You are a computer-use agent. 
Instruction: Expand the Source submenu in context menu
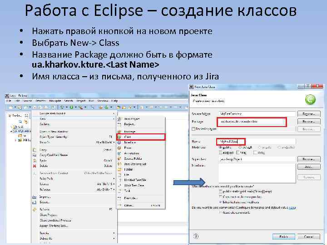(114, 184)
